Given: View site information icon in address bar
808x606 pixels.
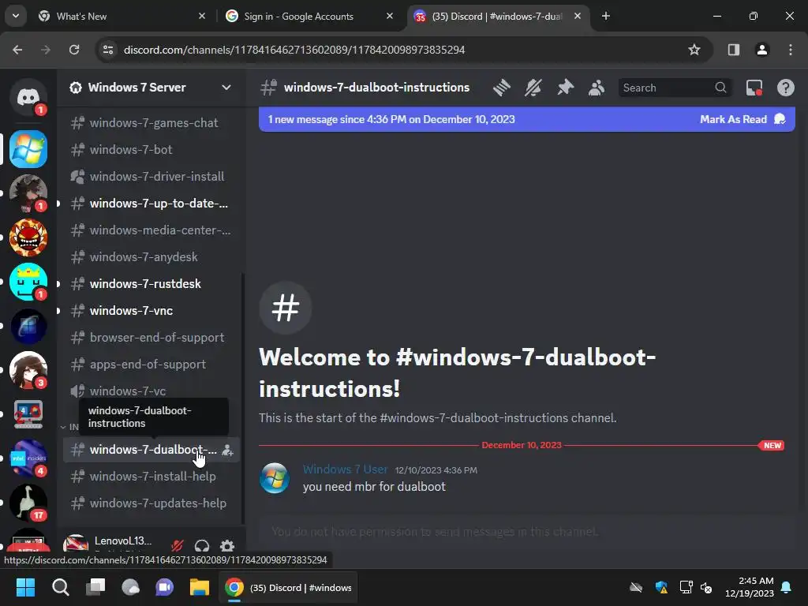Looking at the screenshot, I should tap(108, 50).
